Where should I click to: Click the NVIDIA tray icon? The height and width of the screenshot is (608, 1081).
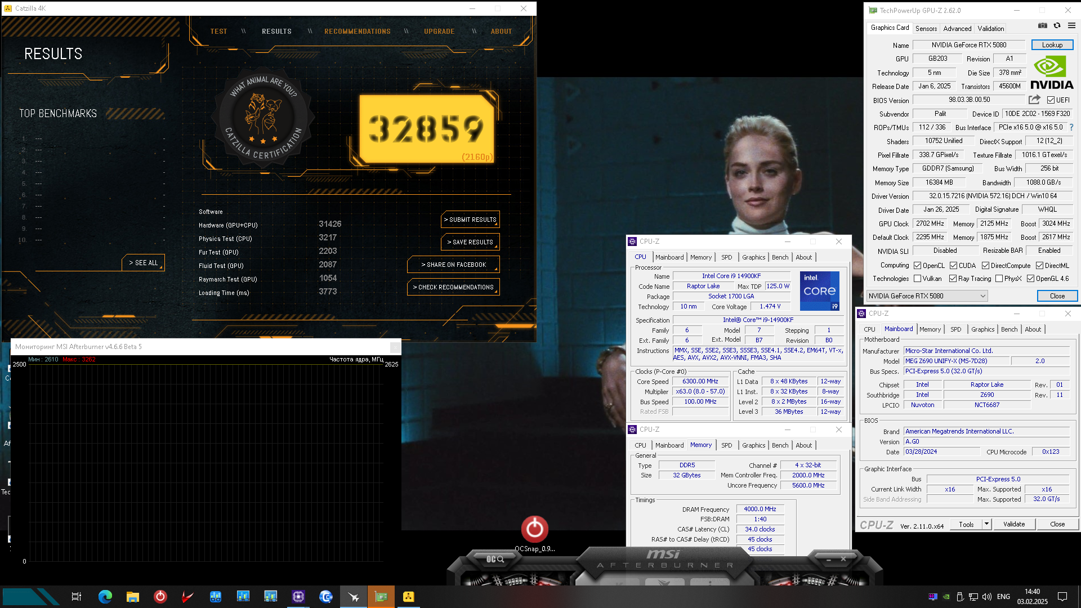point(946,597)
